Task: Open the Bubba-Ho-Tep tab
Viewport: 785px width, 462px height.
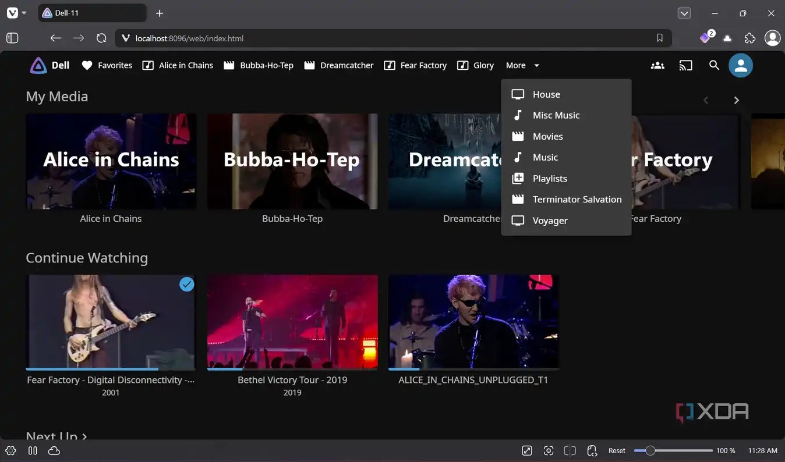Action: (x=259, y=65)
